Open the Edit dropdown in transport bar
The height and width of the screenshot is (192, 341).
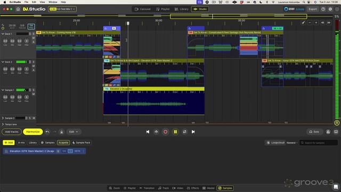(74, 132)
